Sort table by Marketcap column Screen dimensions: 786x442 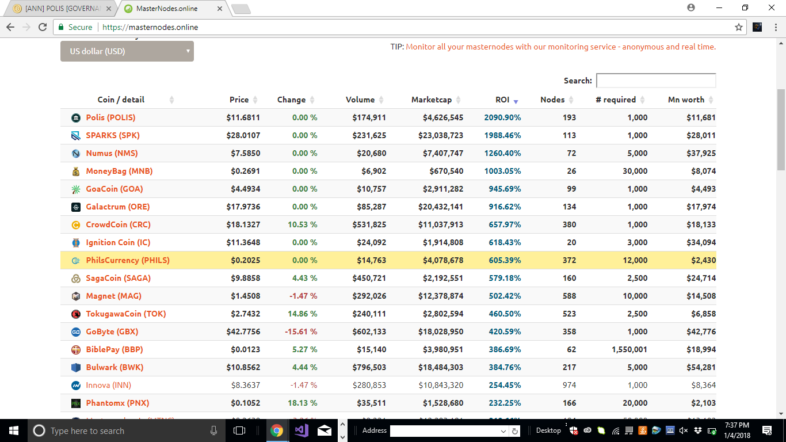pyautogui.click(x=432, y=100)
